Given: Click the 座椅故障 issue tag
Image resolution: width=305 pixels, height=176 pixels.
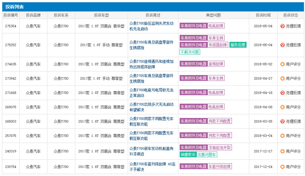Looking at the screenshot, I should [216, 64].
